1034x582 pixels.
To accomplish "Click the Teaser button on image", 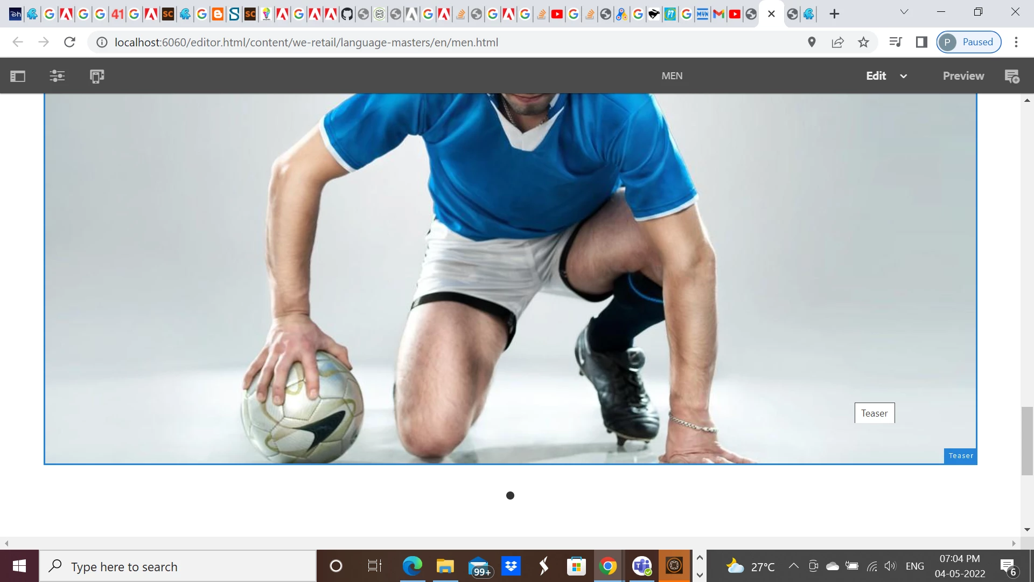I will [x=874, y=413].
